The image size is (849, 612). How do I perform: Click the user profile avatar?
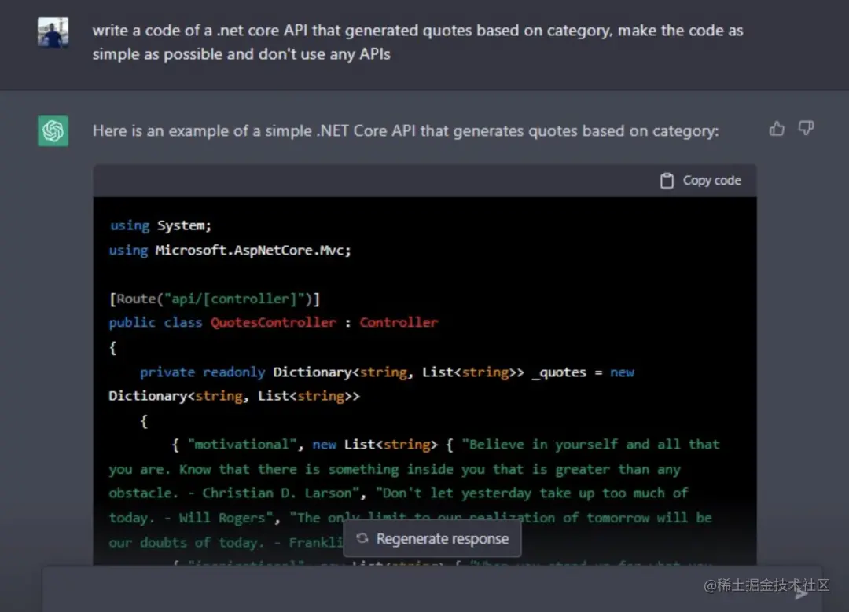(53, 32)
